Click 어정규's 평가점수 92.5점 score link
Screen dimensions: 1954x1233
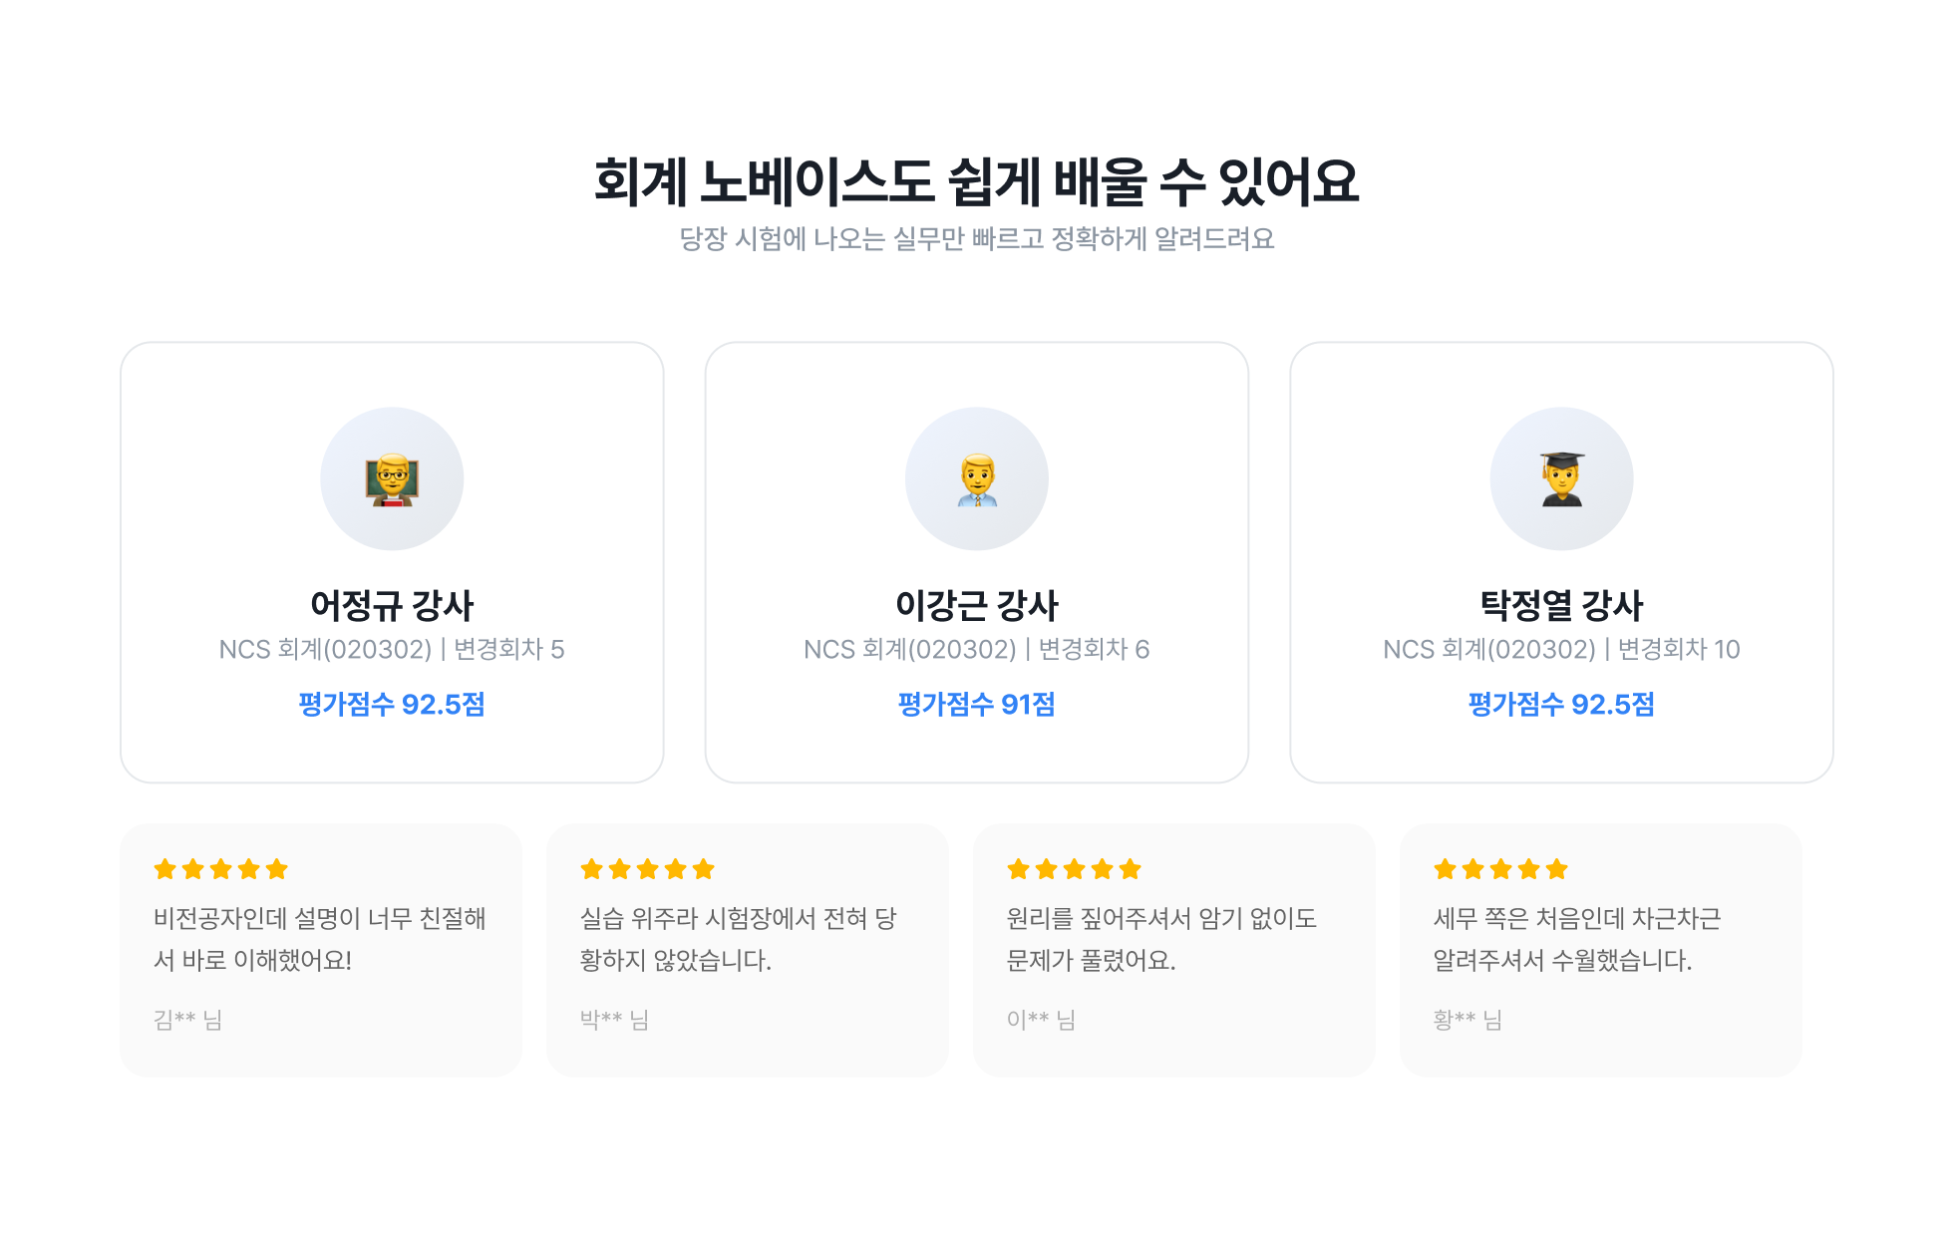click(x=392, y=705)
